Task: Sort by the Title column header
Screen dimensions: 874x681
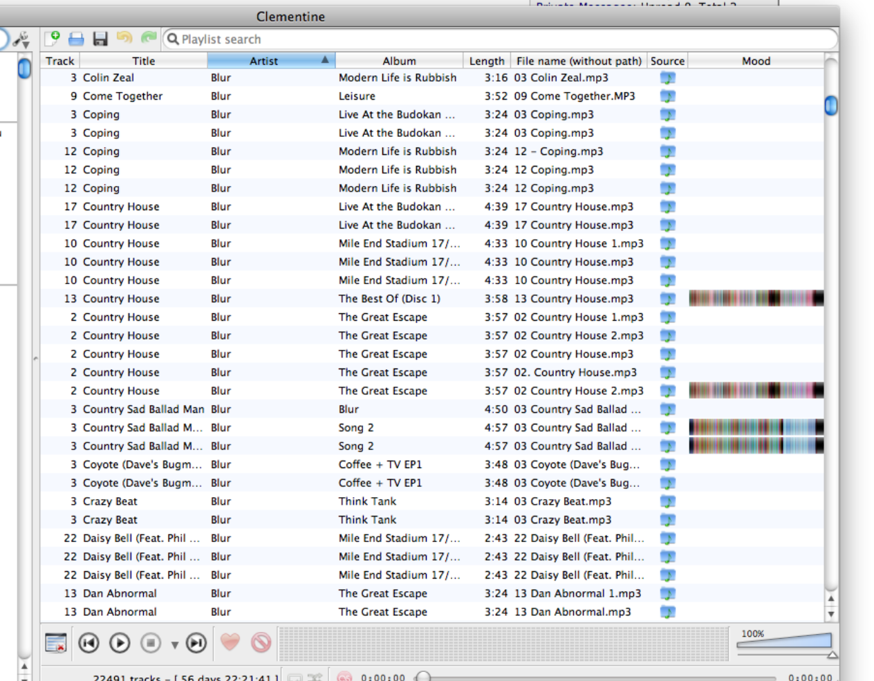Action: pyautogui.click(x=144, y=61)
